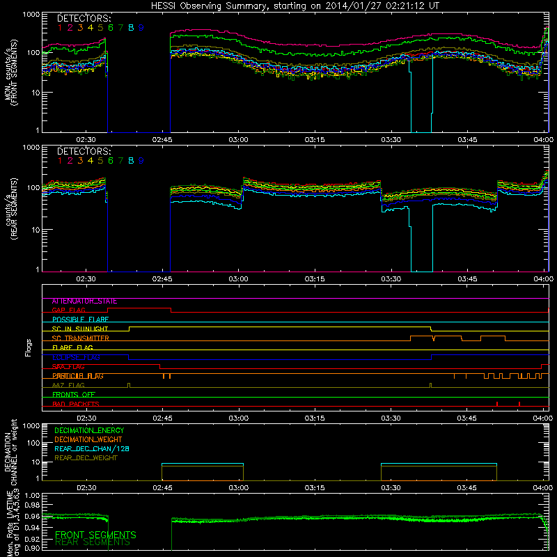Click the REAR_DEC_CHAN/128 legend entry
Screen dimensions: 557x557
click(92, 449)
